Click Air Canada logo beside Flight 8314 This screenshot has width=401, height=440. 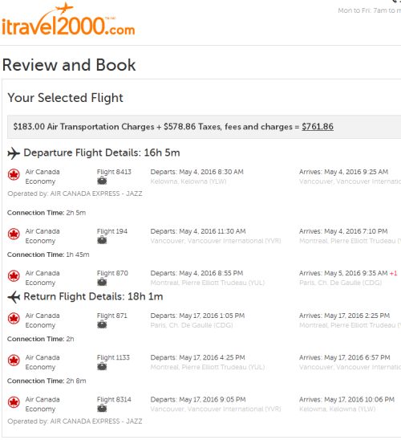click(14, 402)
